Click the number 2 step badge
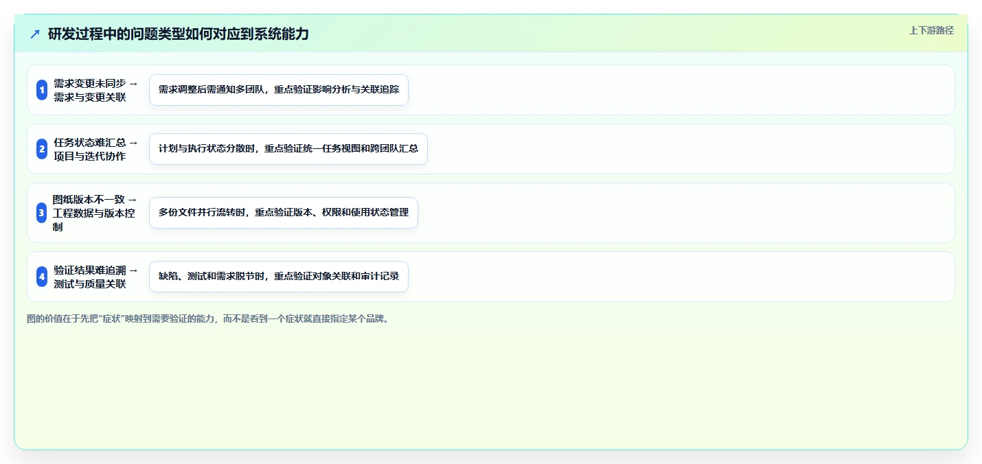 pyautogui.click(x=42, y=149)
